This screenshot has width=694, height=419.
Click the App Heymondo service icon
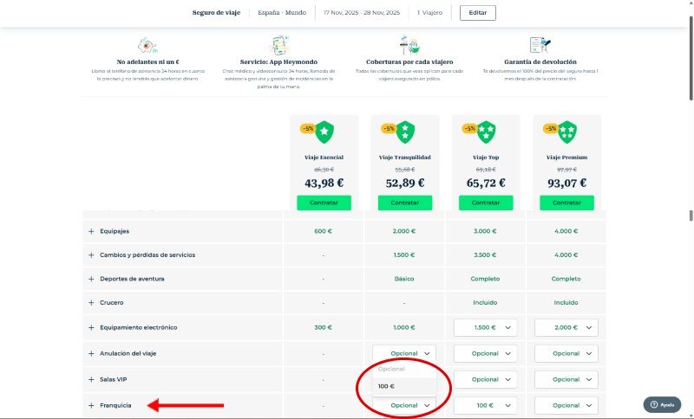pyautogui.click(x=278, y=45)
